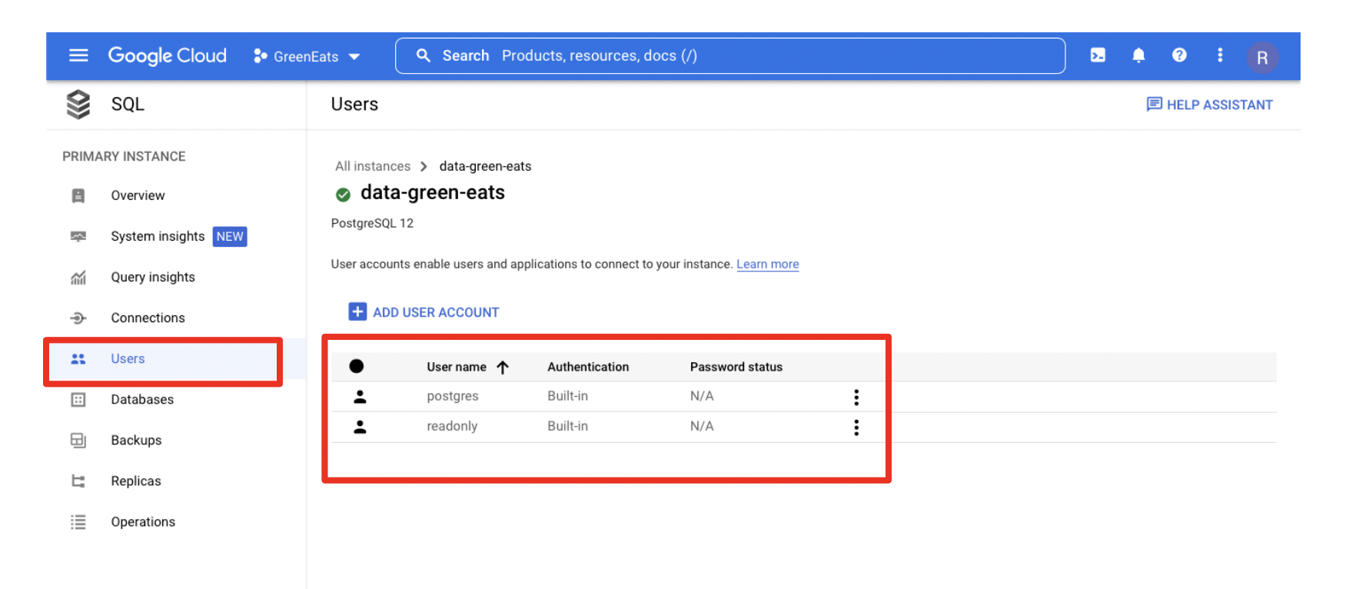
Task: Click the readonly user avatar icon
Action: pyautogui.click(x=360, y=427)
